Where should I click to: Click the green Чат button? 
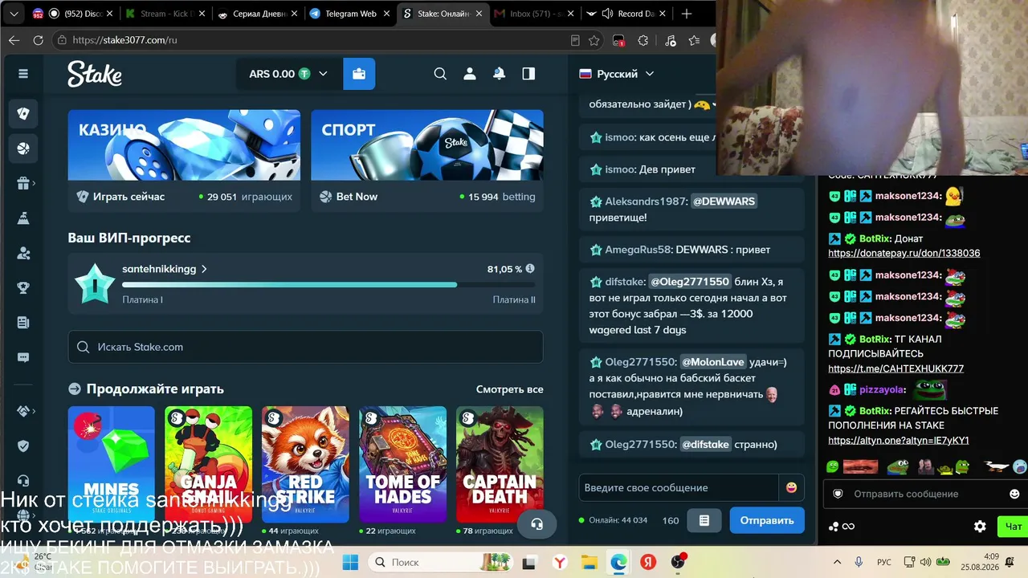[x=1014, y=527]
